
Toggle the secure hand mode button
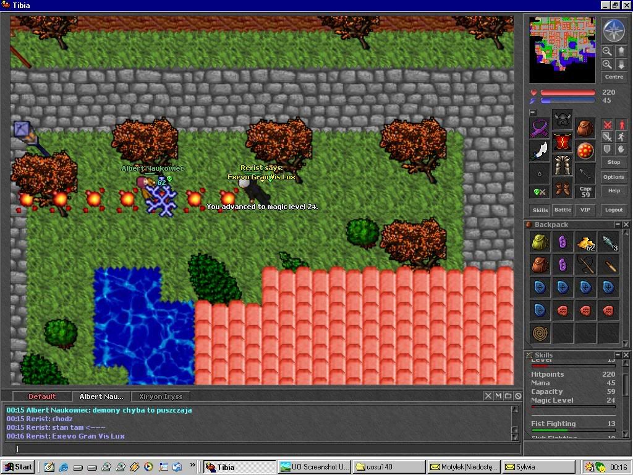coord(621,148)
